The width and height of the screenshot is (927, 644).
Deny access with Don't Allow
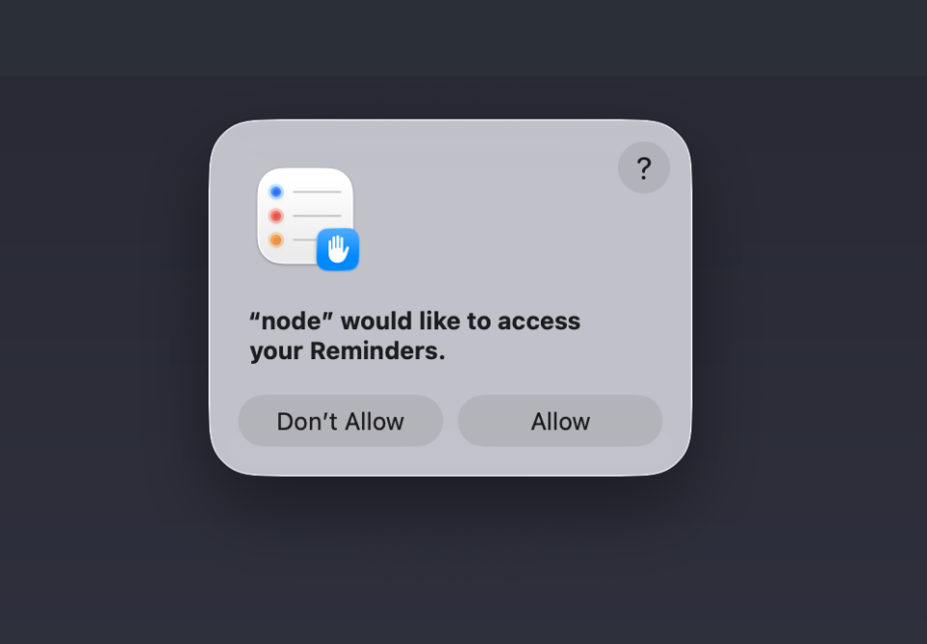[x=341, y=421]
